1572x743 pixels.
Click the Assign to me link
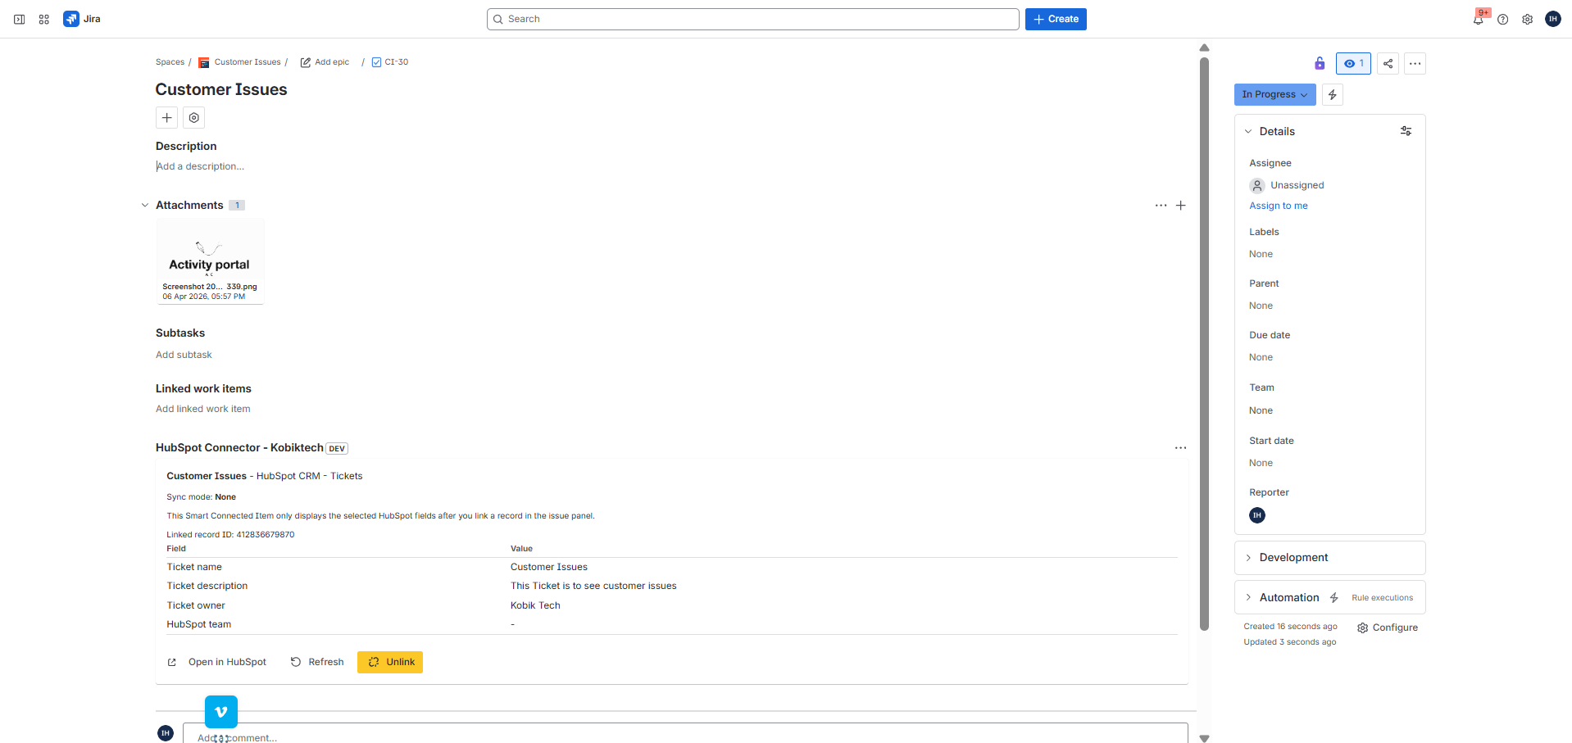coord(1279,205)
